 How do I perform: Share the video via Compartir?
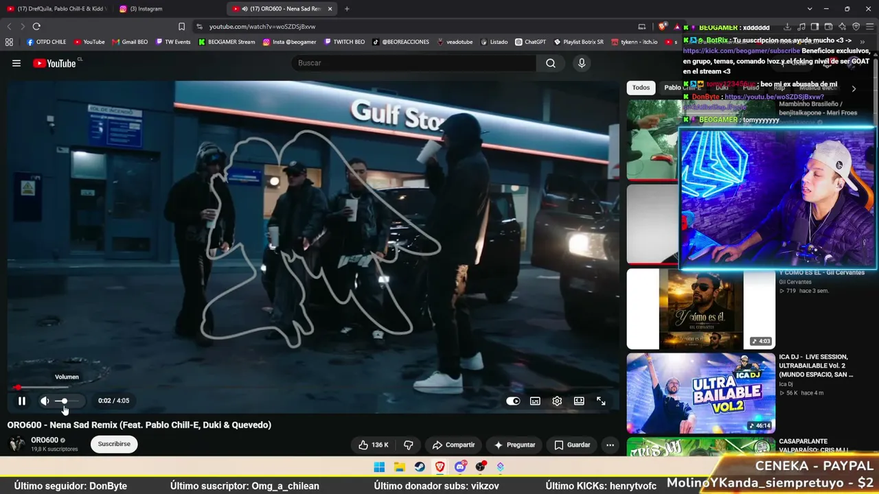click(x=453, y=445)
